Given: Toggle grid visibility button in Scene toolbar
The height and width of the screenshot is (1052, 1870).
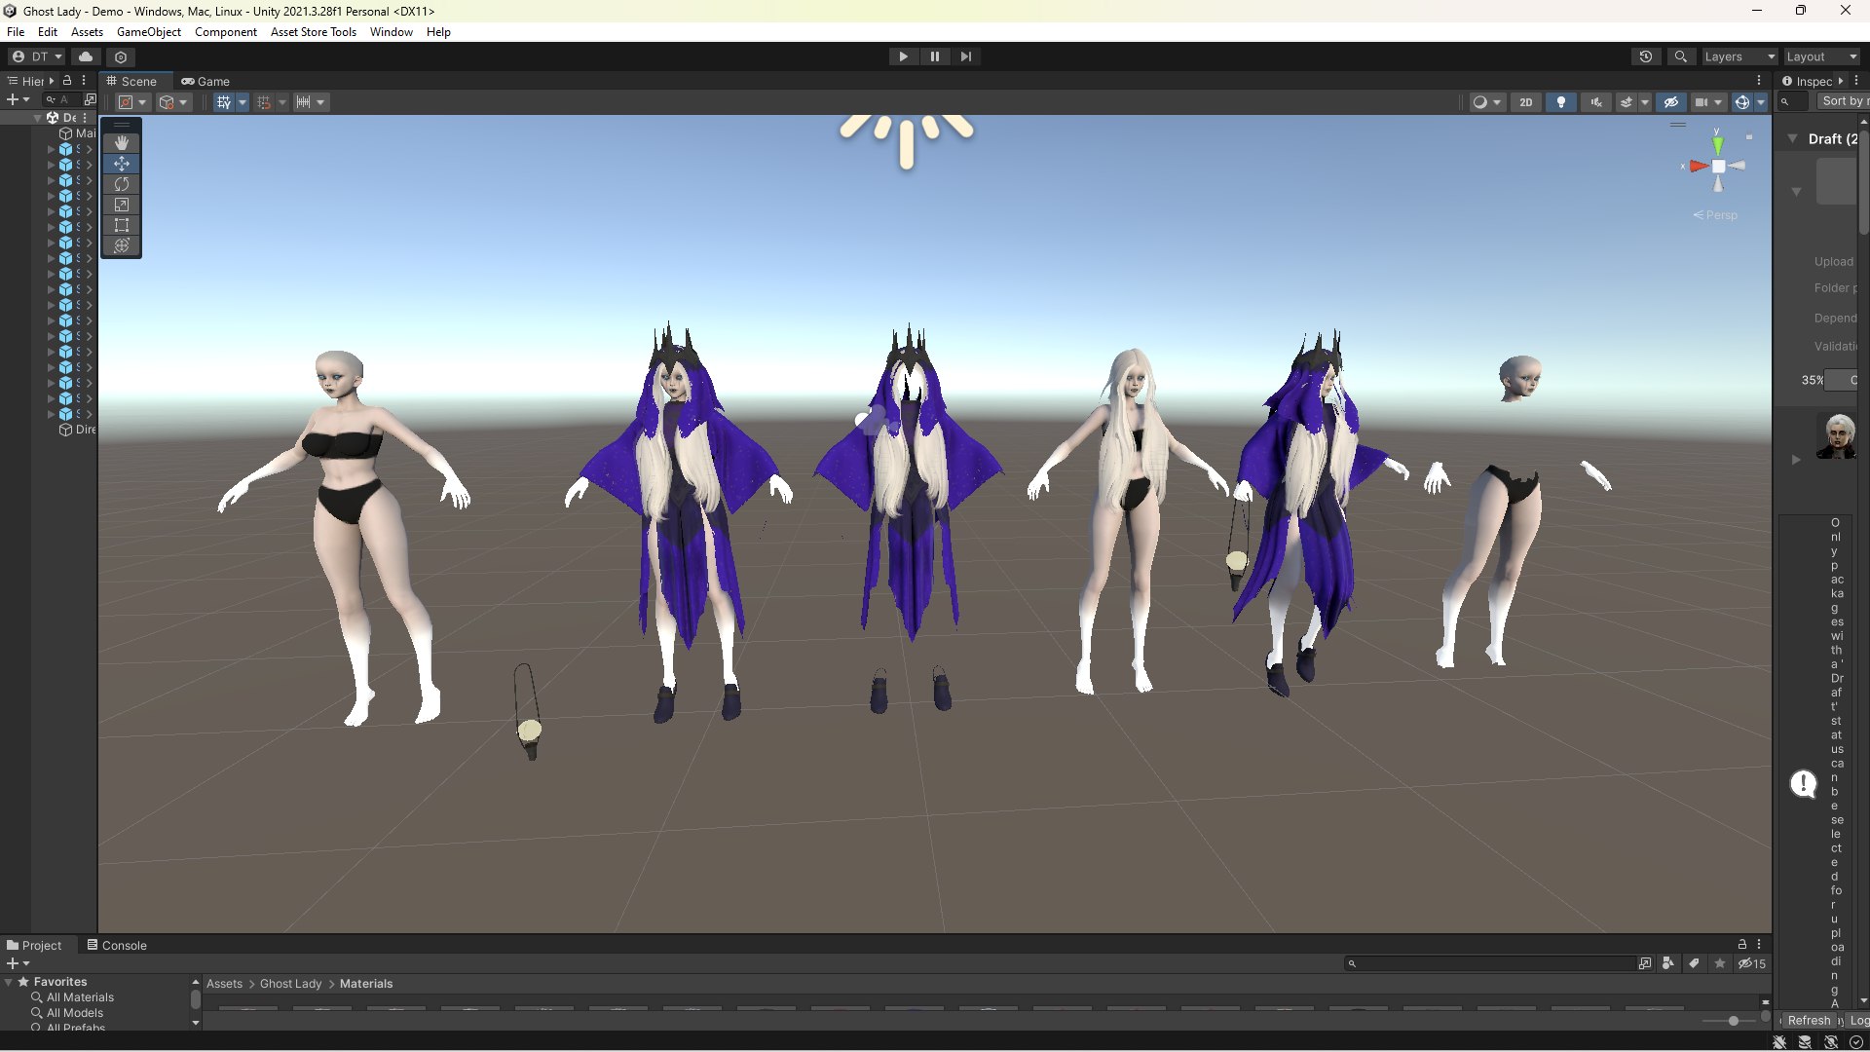Looking at the screenshot, I should point(224,102).
